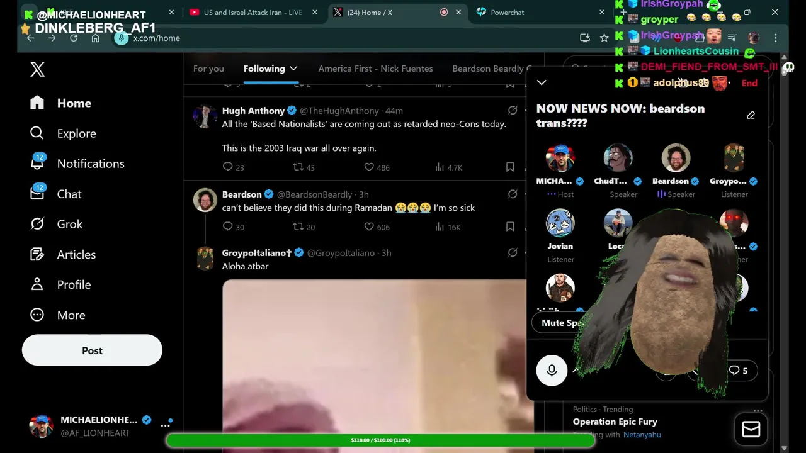Expand the Following tab dropdown chevron

[x=293, y=68]
